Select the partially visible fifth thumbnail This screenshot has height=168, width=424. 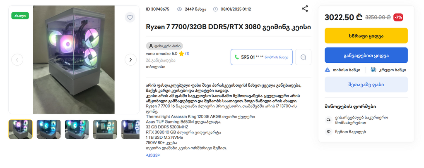130,129
